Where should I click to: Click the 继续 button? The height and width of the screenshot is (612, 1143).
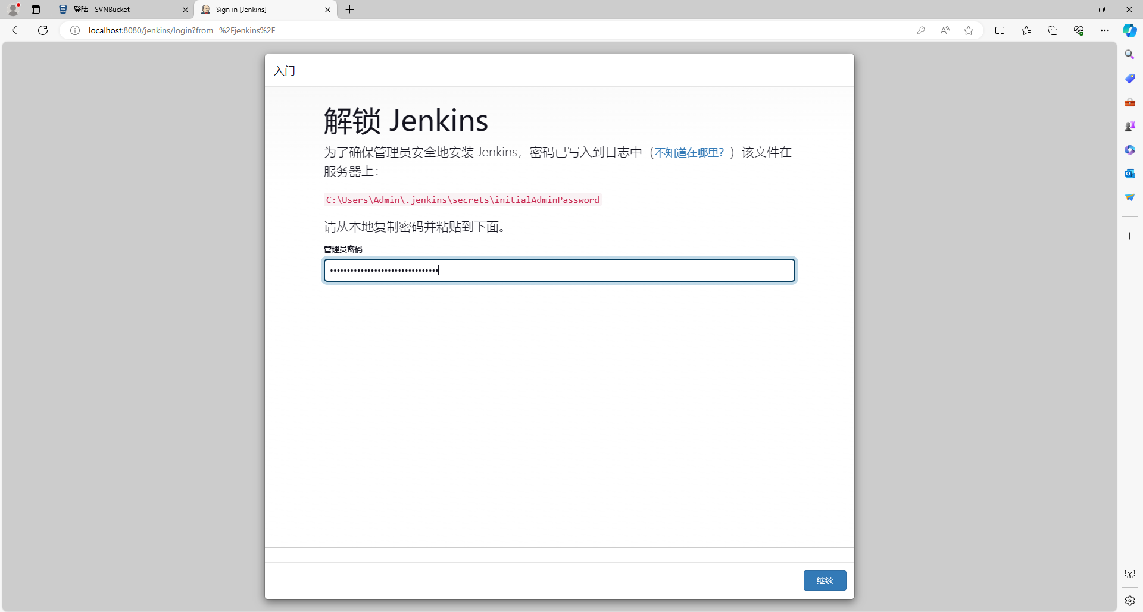[825, 580]
